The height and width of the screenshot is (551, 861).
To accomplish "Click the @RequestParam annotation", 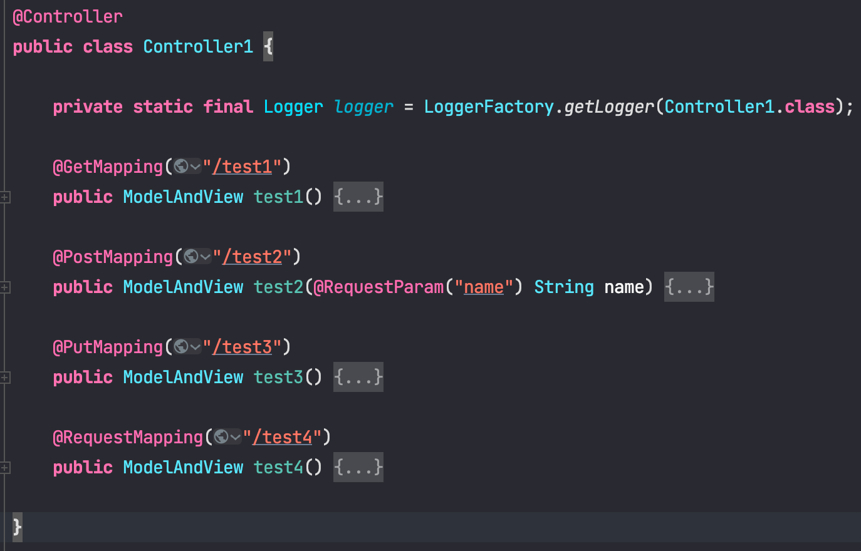I will (378, 287).
